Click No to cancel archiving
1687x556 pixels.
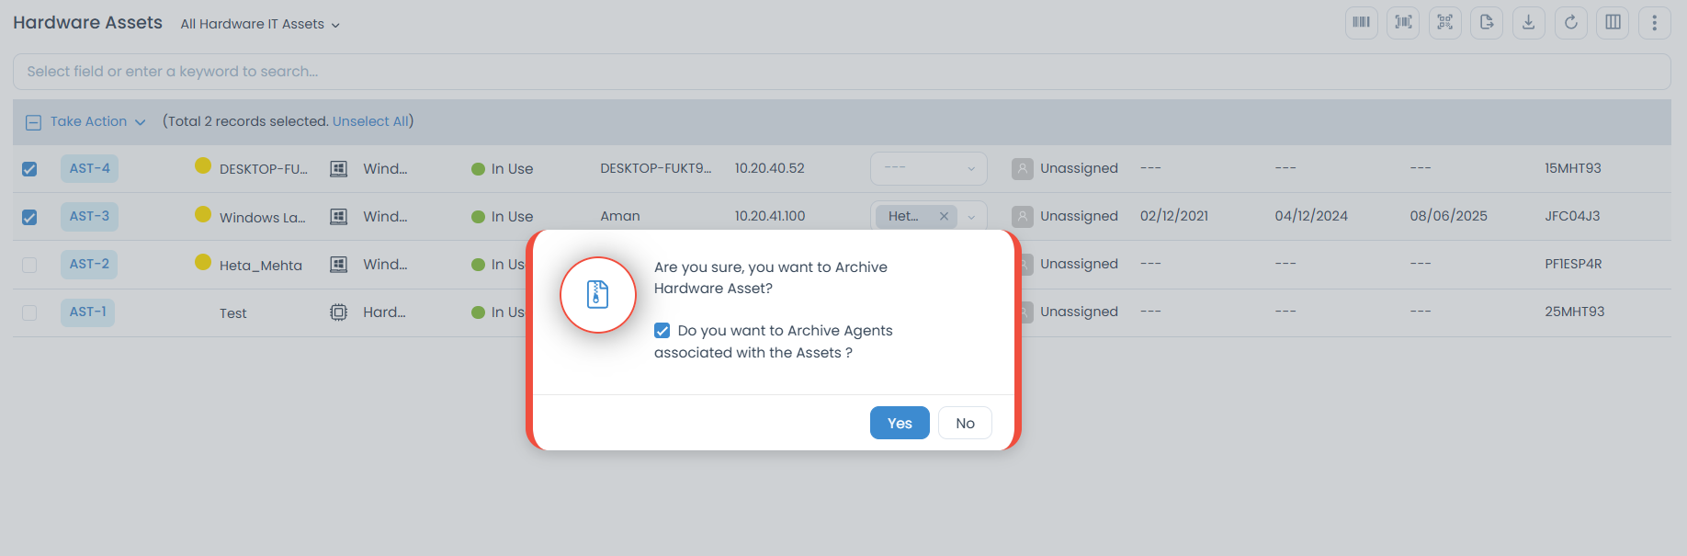pyautogui.click(x=964, y=423)
